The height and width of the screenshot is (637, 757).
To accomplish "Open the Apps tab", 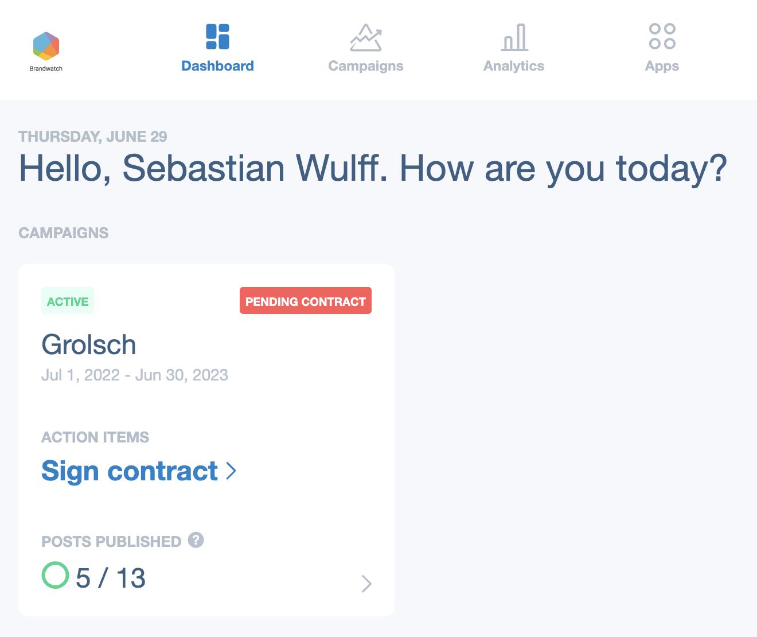I will (x=662, y=66).
